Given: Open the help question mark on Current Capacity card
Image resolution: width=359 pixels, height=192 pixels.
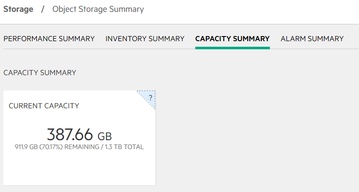Looking at the screenshot, I should [151, 98].
